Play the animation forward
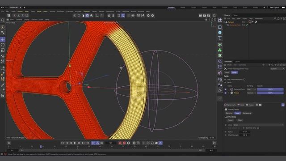The image size is (286, 161). (75, 143)
